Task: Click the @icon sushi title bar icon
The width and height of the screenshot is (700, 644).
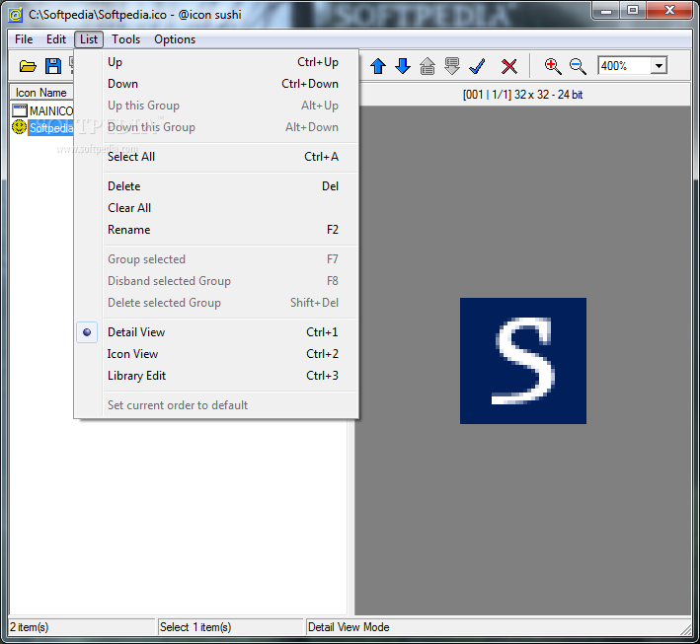Action: pos(16,15)
